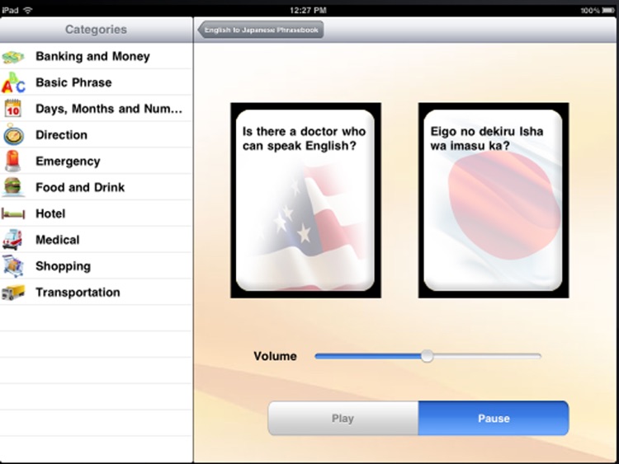Click the bed icon next to Hotel
Screen dimensions: 619x464
click(x=13, y=213)
